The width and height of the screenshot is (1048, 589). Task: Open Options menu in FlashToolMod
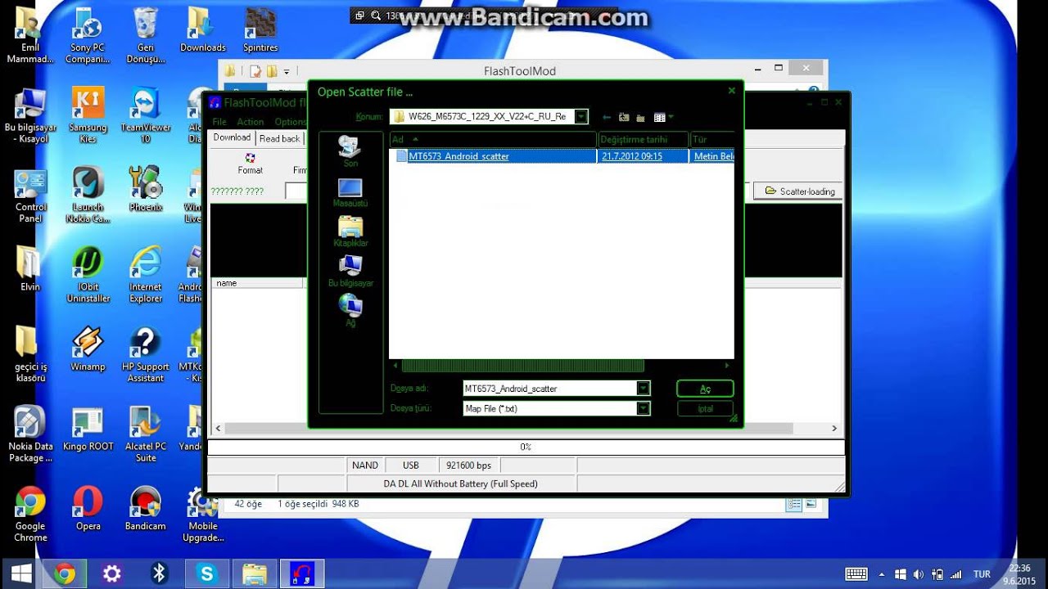pyautogui.click(x=290, y=122)
